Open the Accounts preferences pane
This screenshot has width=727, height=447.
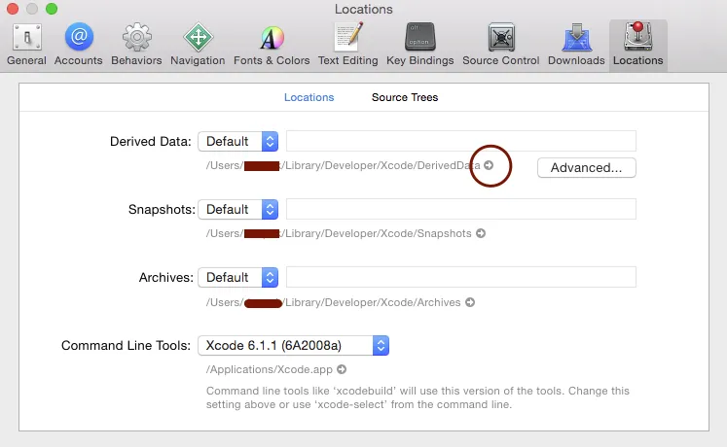pyautogui.click(x=79, y=45)
